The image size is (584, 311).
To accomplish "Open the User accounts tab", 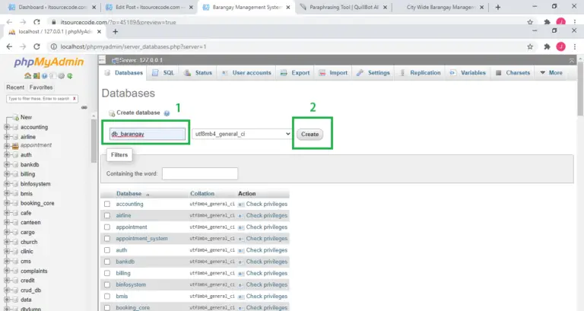I will (246, 73).
